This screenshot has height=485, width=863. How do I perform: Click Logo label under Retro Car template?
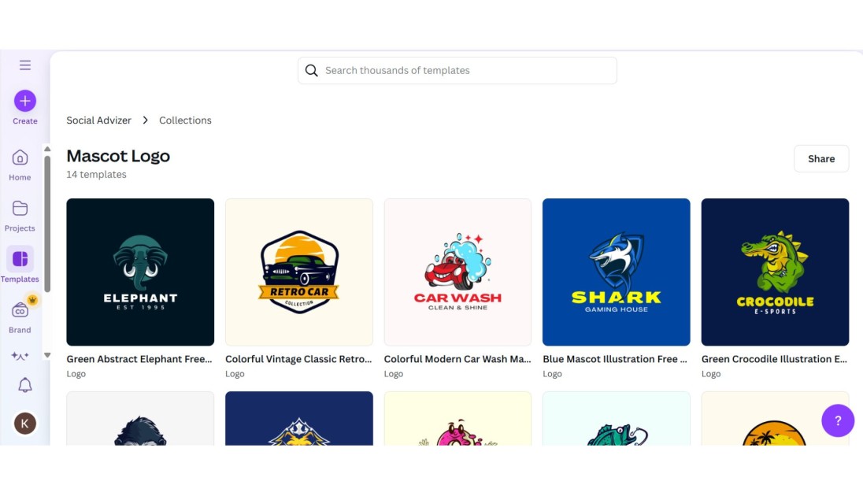click(235, 374)
